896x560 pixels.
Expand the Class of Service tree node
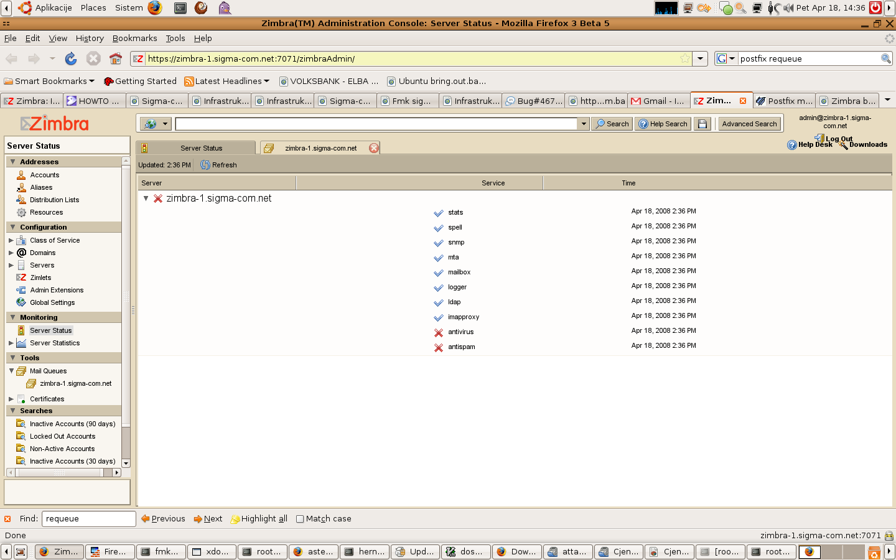click(x=11, y=240)
